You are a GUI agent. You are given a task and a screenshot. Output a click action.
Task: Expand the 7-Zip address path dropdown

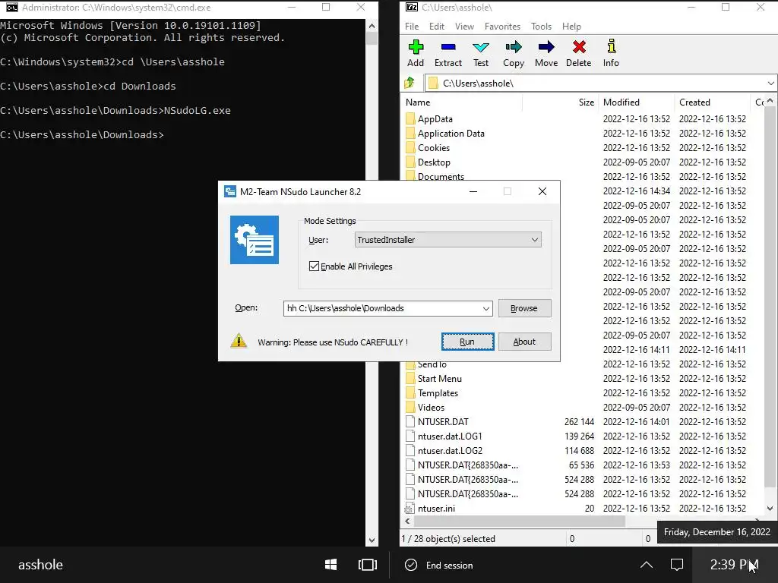tap(770, 84)
